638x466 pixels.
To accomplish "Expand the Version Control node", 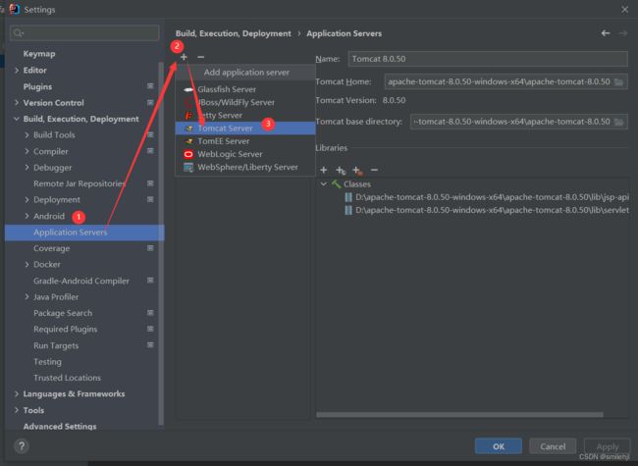I will 17,102.
